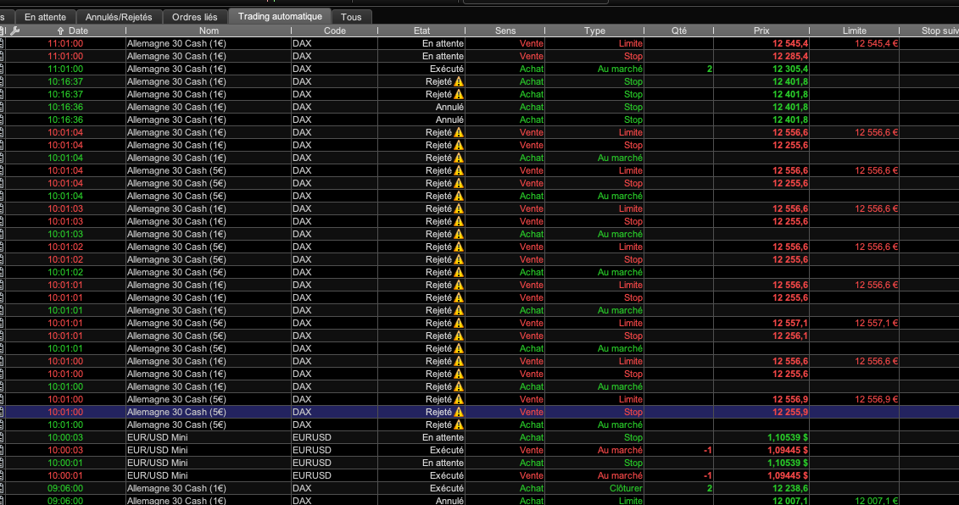Screen dimensions: 959x505
Task: Sort by the Prix column header
Action: 761,31
